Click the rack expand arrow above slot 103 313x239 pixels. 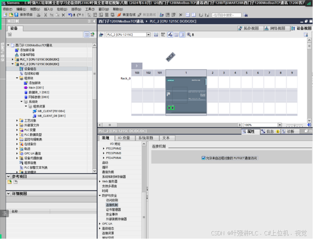[137, 66]
